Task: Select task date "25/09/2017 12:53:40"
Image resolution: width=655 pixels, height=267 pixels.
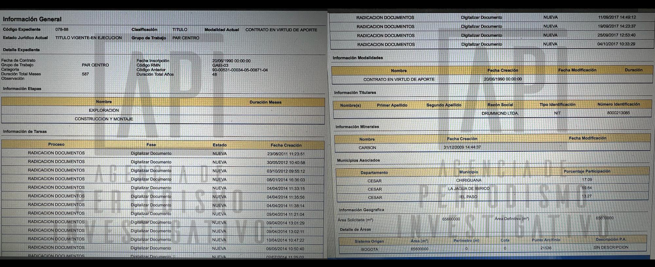Action: [617, 35]
